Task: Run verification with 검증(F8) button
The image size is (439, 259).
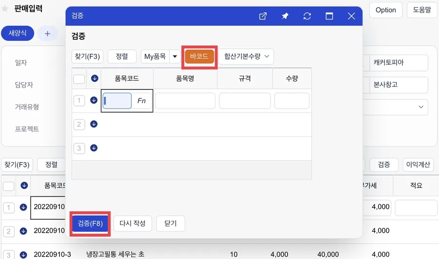Action: point(90,223)
